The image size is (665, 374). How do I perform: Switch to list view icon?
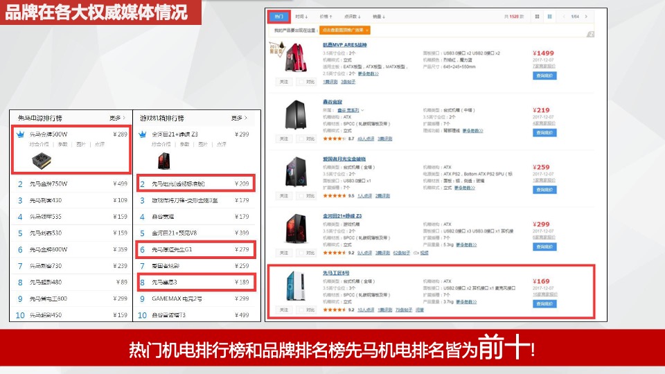[x=549, y=17]
